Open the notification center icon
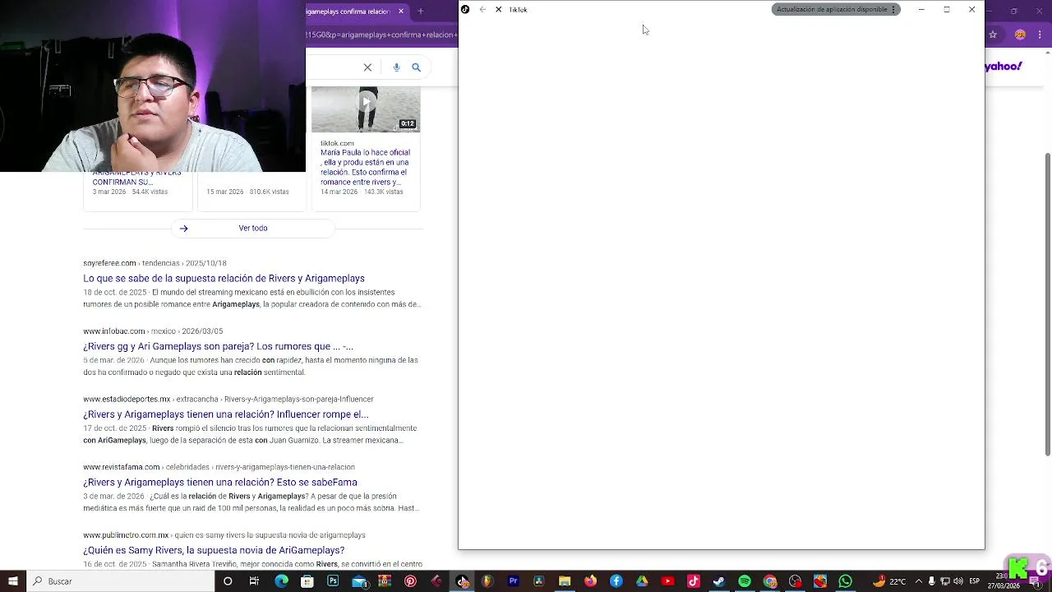 click(x=1035, y=581)
